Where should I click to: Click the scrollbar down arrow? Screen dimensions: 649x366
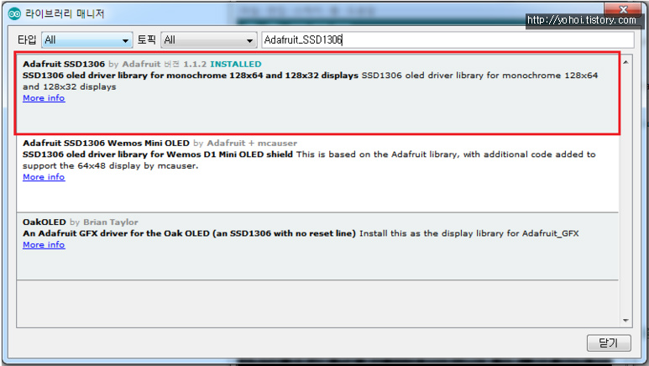[625, 321]
